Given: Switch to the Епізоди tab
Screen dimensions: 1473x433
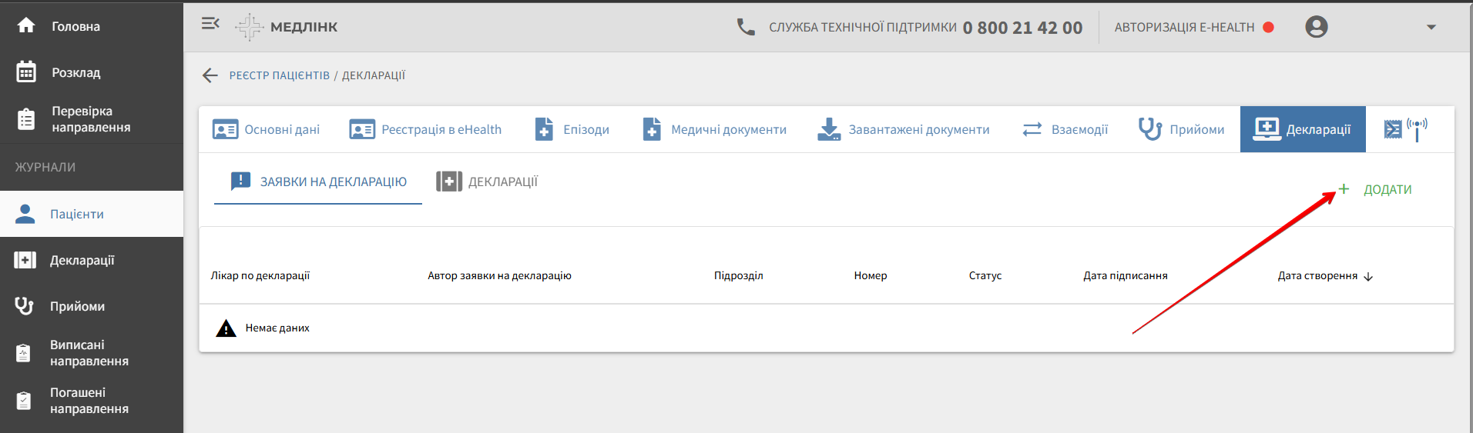Looking at the screenshot, I should (x=572, y=129).
